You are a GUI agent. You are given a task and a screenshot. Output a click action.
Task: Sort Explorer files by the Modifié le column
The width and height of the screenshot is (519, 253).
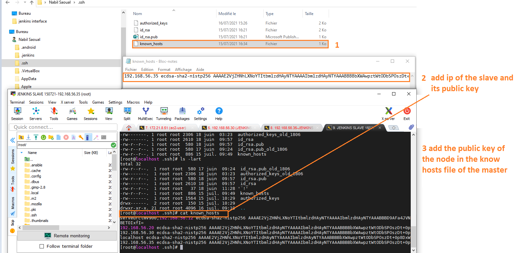tap(227, 14)
